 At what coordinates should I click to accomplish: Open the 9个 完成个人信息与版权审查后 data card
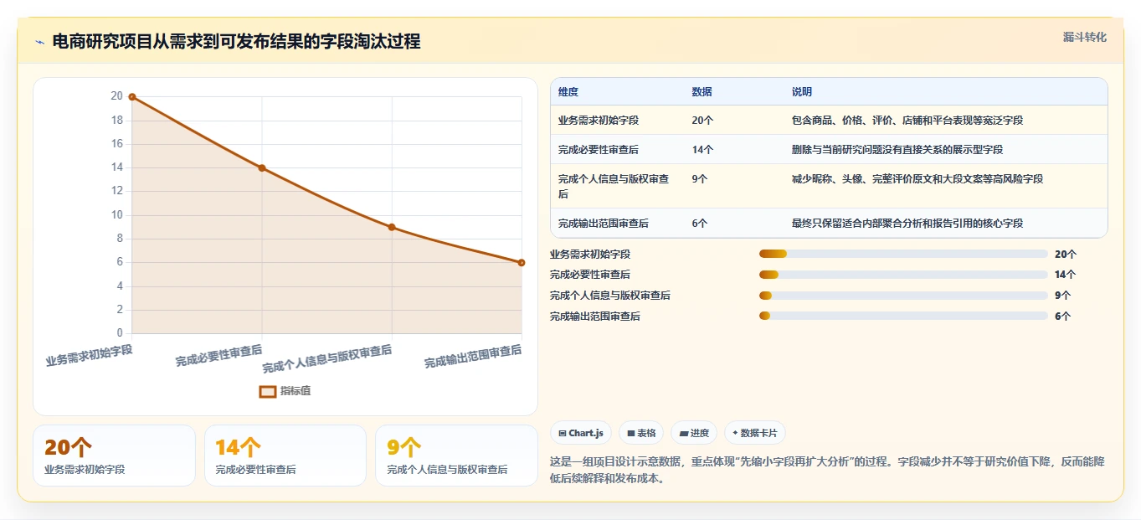tap(456, 456)
